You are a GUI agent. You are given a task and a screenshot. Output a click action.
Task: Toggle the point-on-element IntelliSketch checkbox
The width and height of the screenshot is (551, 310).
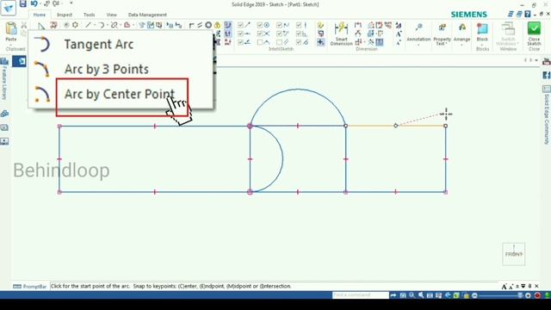click(240, 42)
